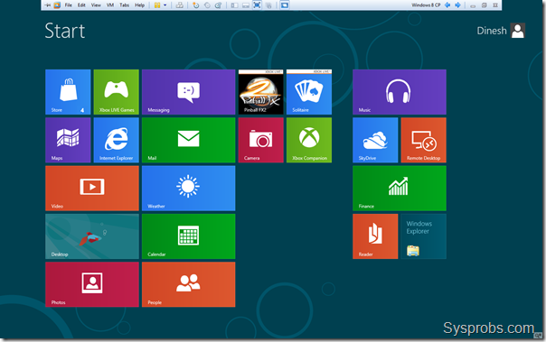The height and width of the screenshot is (342, 546).
Task: Open the Store tile
Action: 68,92
